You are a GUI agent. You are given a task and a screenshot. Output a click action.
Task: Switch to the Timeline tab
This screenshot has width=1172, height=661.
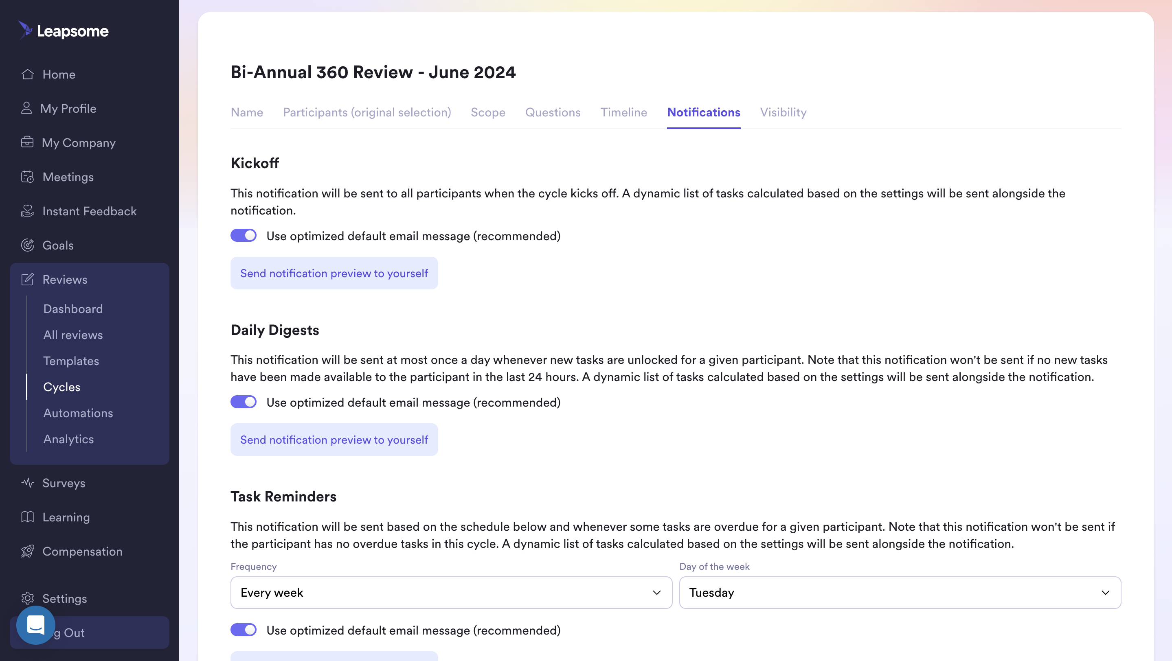(x=623, y=112)
